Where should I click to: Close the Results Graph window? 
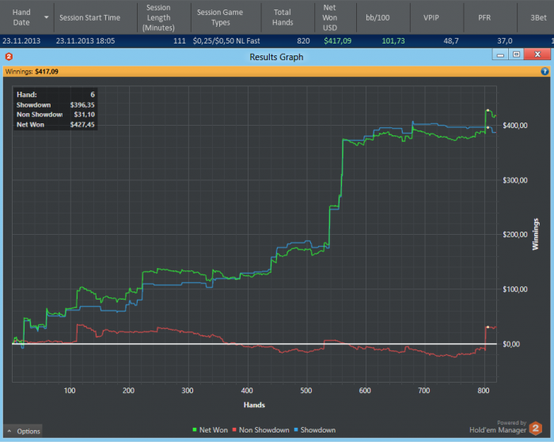[x=537, y=55]
